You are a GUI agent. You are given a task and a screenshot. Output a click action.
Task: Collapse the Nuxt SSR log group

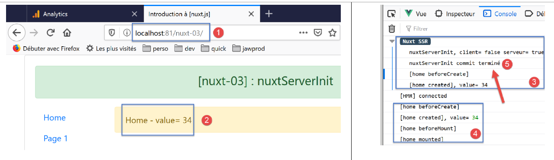point(392,42)
